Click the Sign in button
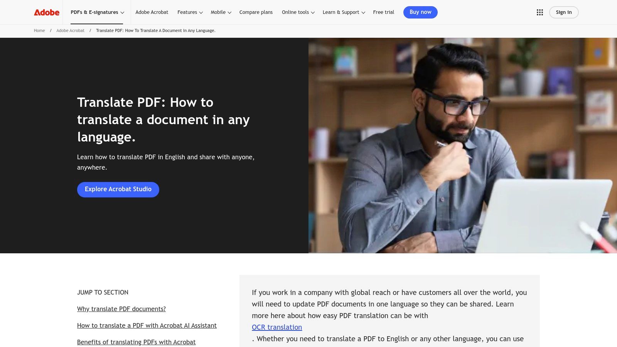This screenshot has width=617, height=347. point(563,12)
